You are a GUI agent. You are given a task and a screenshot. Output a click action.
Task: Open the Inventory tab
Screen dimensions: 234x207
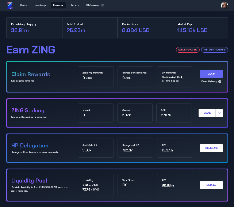pos(40,5)
